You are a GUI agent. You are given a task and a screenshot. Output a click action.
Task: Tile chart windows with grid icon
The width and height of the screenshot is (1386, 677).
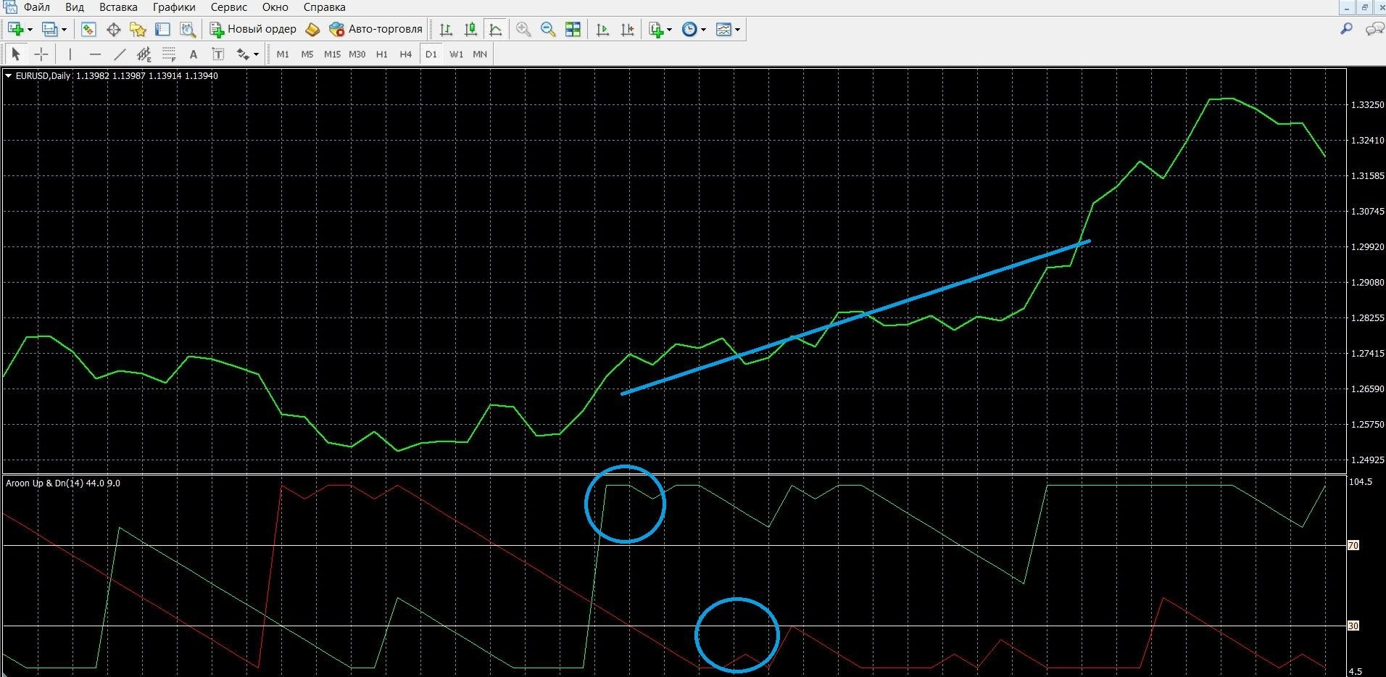pyautogui.click(x=573, y=29)
